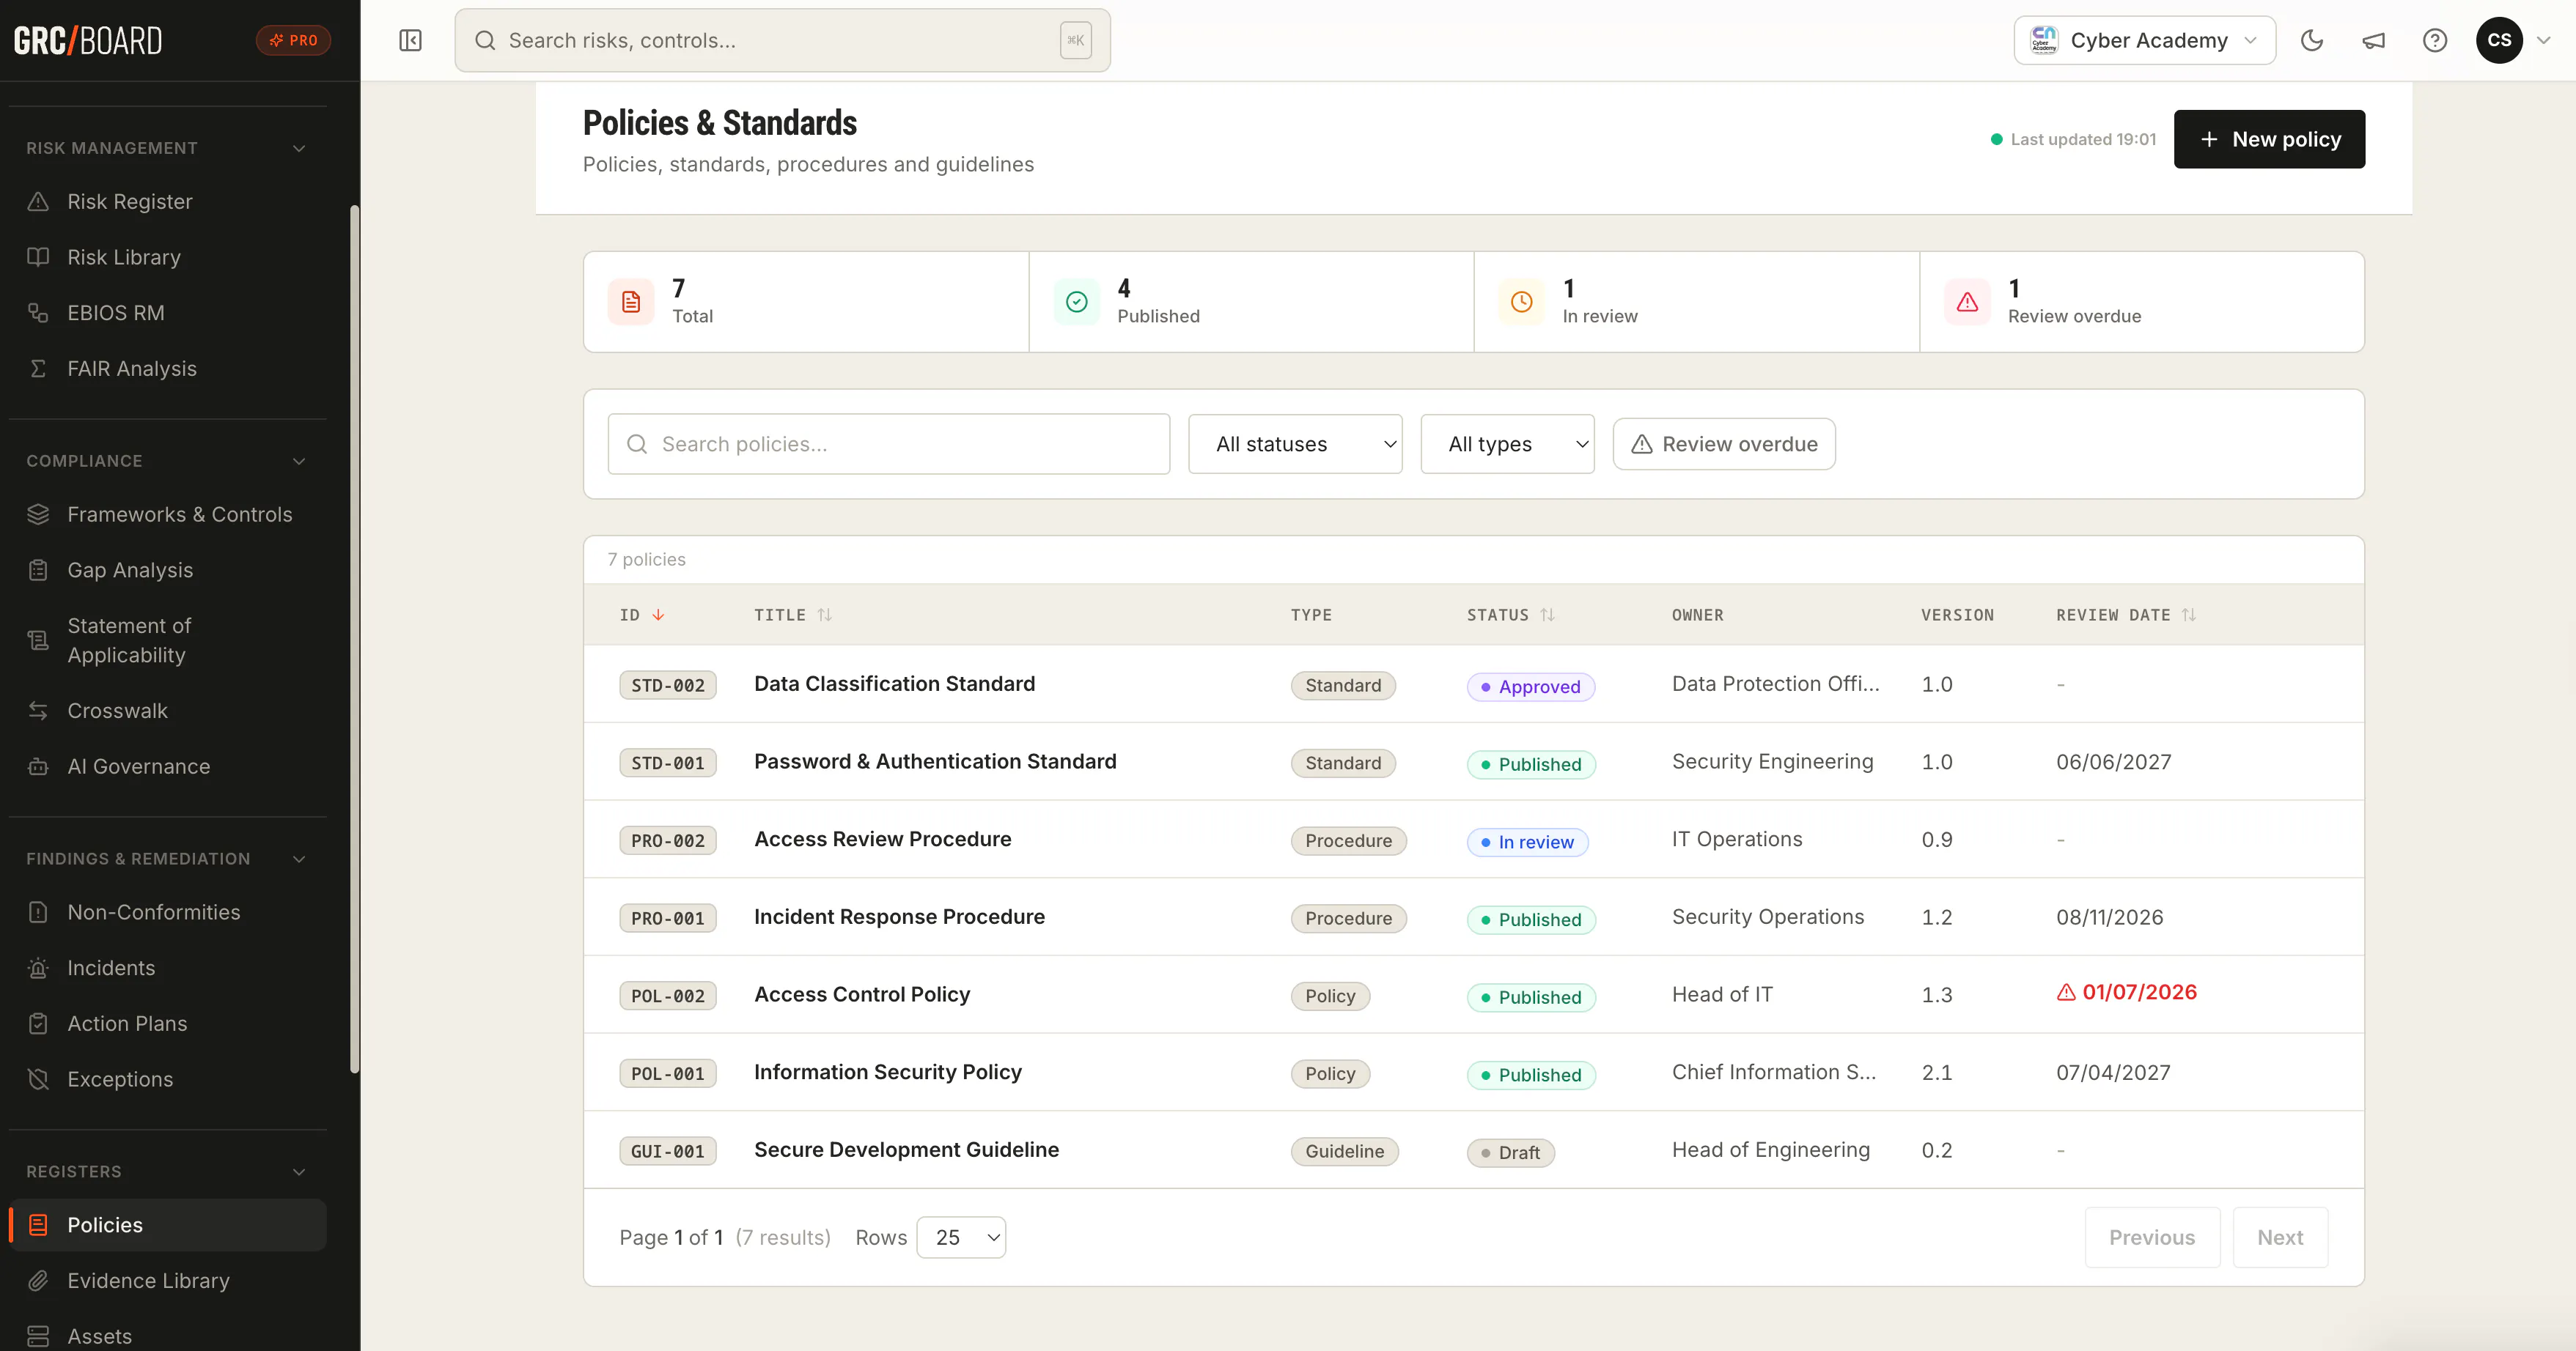Toggle the Review overdue filter
Screen dimensions: 2576x1351
click(x=1724, y=444)
